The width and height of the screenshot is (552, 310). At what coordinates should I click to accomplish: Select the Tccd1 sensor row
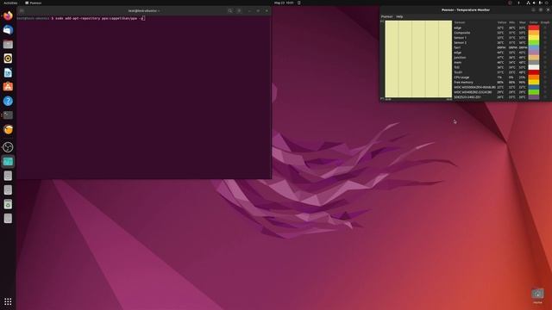point(502,72)
